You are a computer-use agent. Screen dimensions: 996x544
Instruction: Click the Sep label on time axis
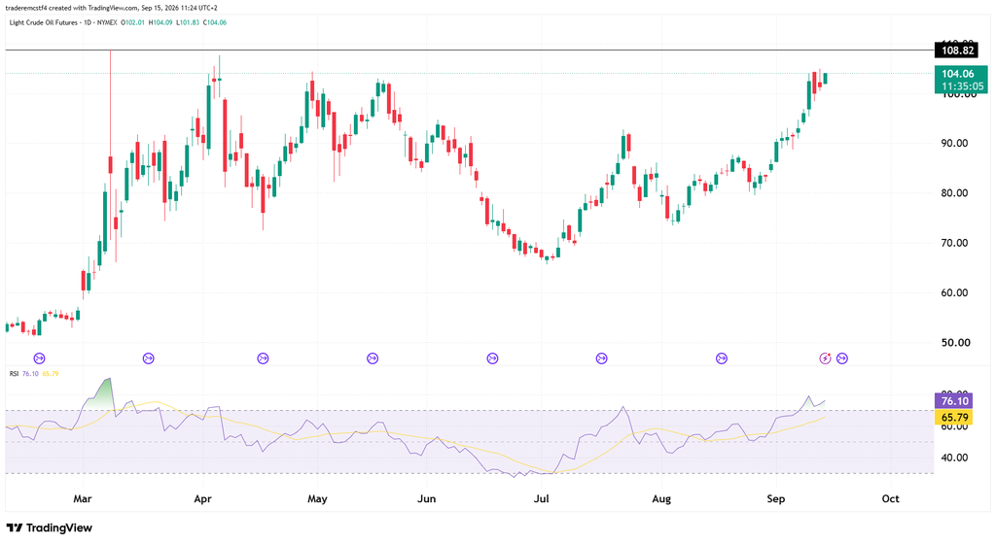pos(775,498)
